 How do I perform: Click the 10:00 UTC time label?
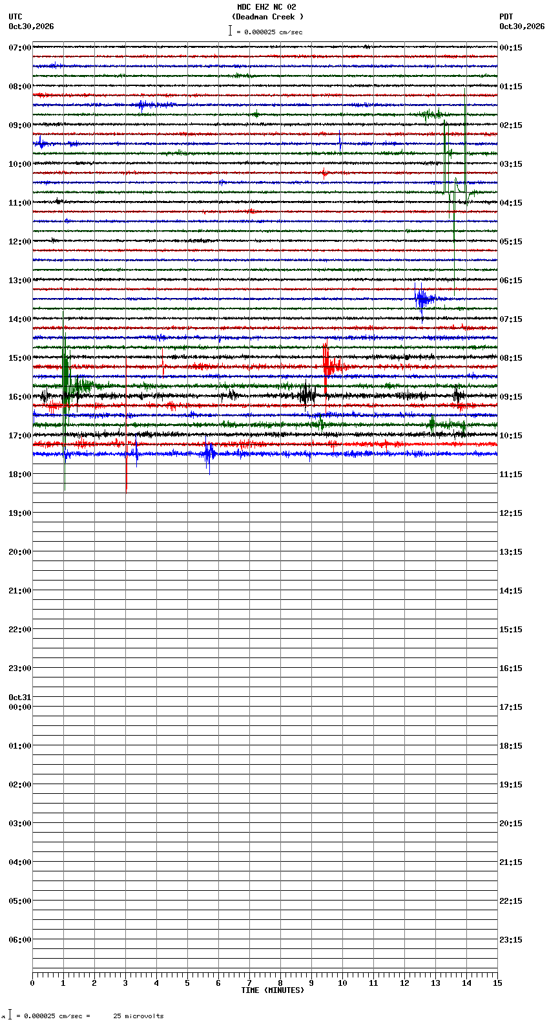click(20, 164)
